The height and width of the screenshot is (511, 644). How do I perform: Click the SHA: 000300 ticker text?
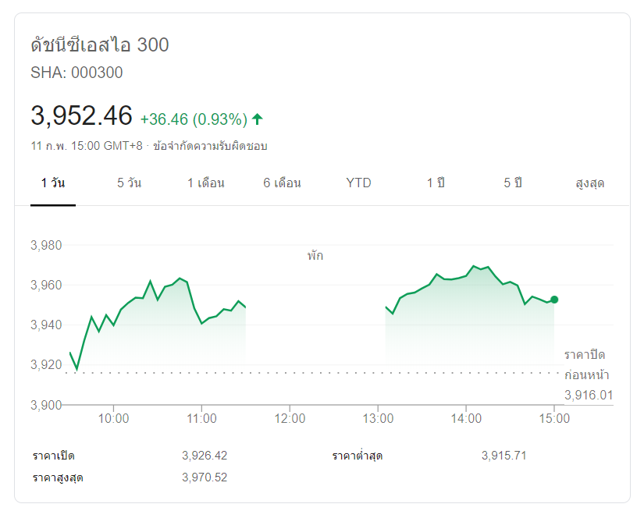tap(76, 73)
